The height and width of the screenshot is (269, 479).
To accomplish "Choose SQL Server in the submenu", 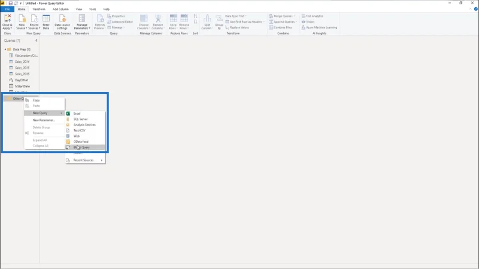I will click(x=85, y=119).
